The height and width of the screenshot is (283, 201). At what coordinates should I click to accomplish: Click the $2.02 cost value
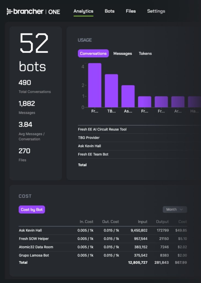coord(182,247)
